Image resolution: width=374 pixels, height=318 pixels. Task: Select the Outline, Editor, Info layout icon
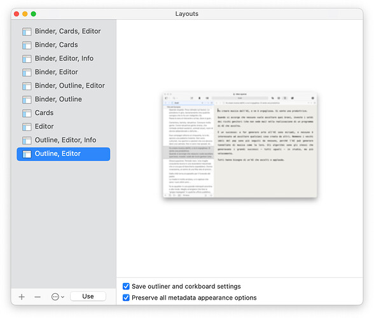coord(27,141)
